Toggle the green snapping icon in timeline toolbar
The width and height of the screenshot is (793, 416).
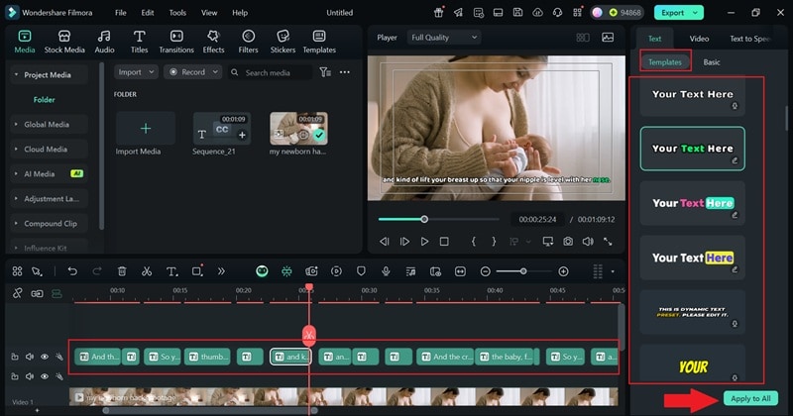286,271
